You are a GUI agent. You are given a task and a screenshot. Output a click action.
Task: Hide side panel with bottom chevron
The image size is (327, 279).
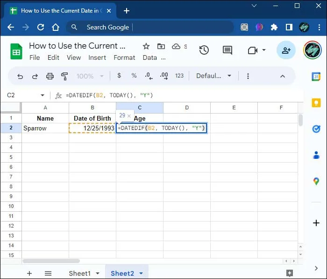(x=316, y=268)
